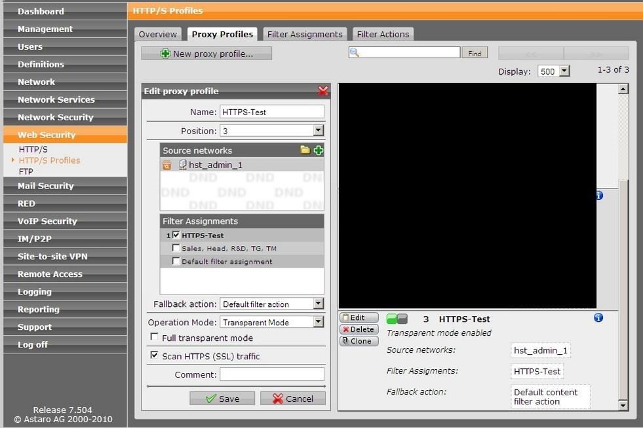Screen dimensions: 643x428
Task: Switch to the Filter Assignments tab
Action: point(304,34)
